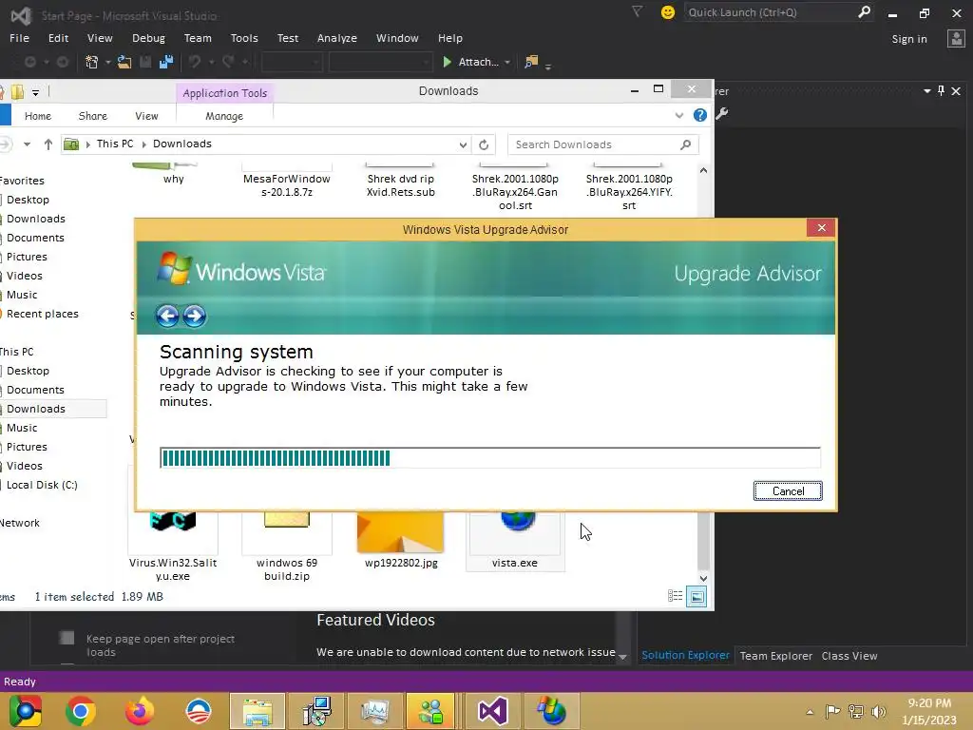Viewport: 973px width, 730px height.
Task: Select Network in navigation pane
Action: [x=20, y=523]
